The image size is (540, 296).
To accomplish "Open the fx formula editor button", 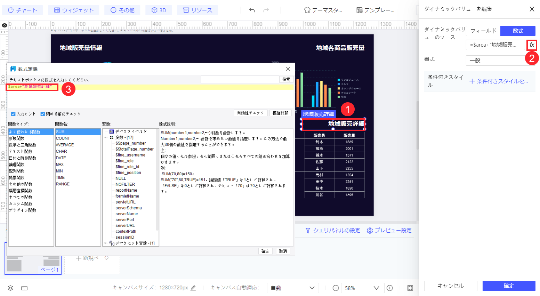I will (532, 45).
